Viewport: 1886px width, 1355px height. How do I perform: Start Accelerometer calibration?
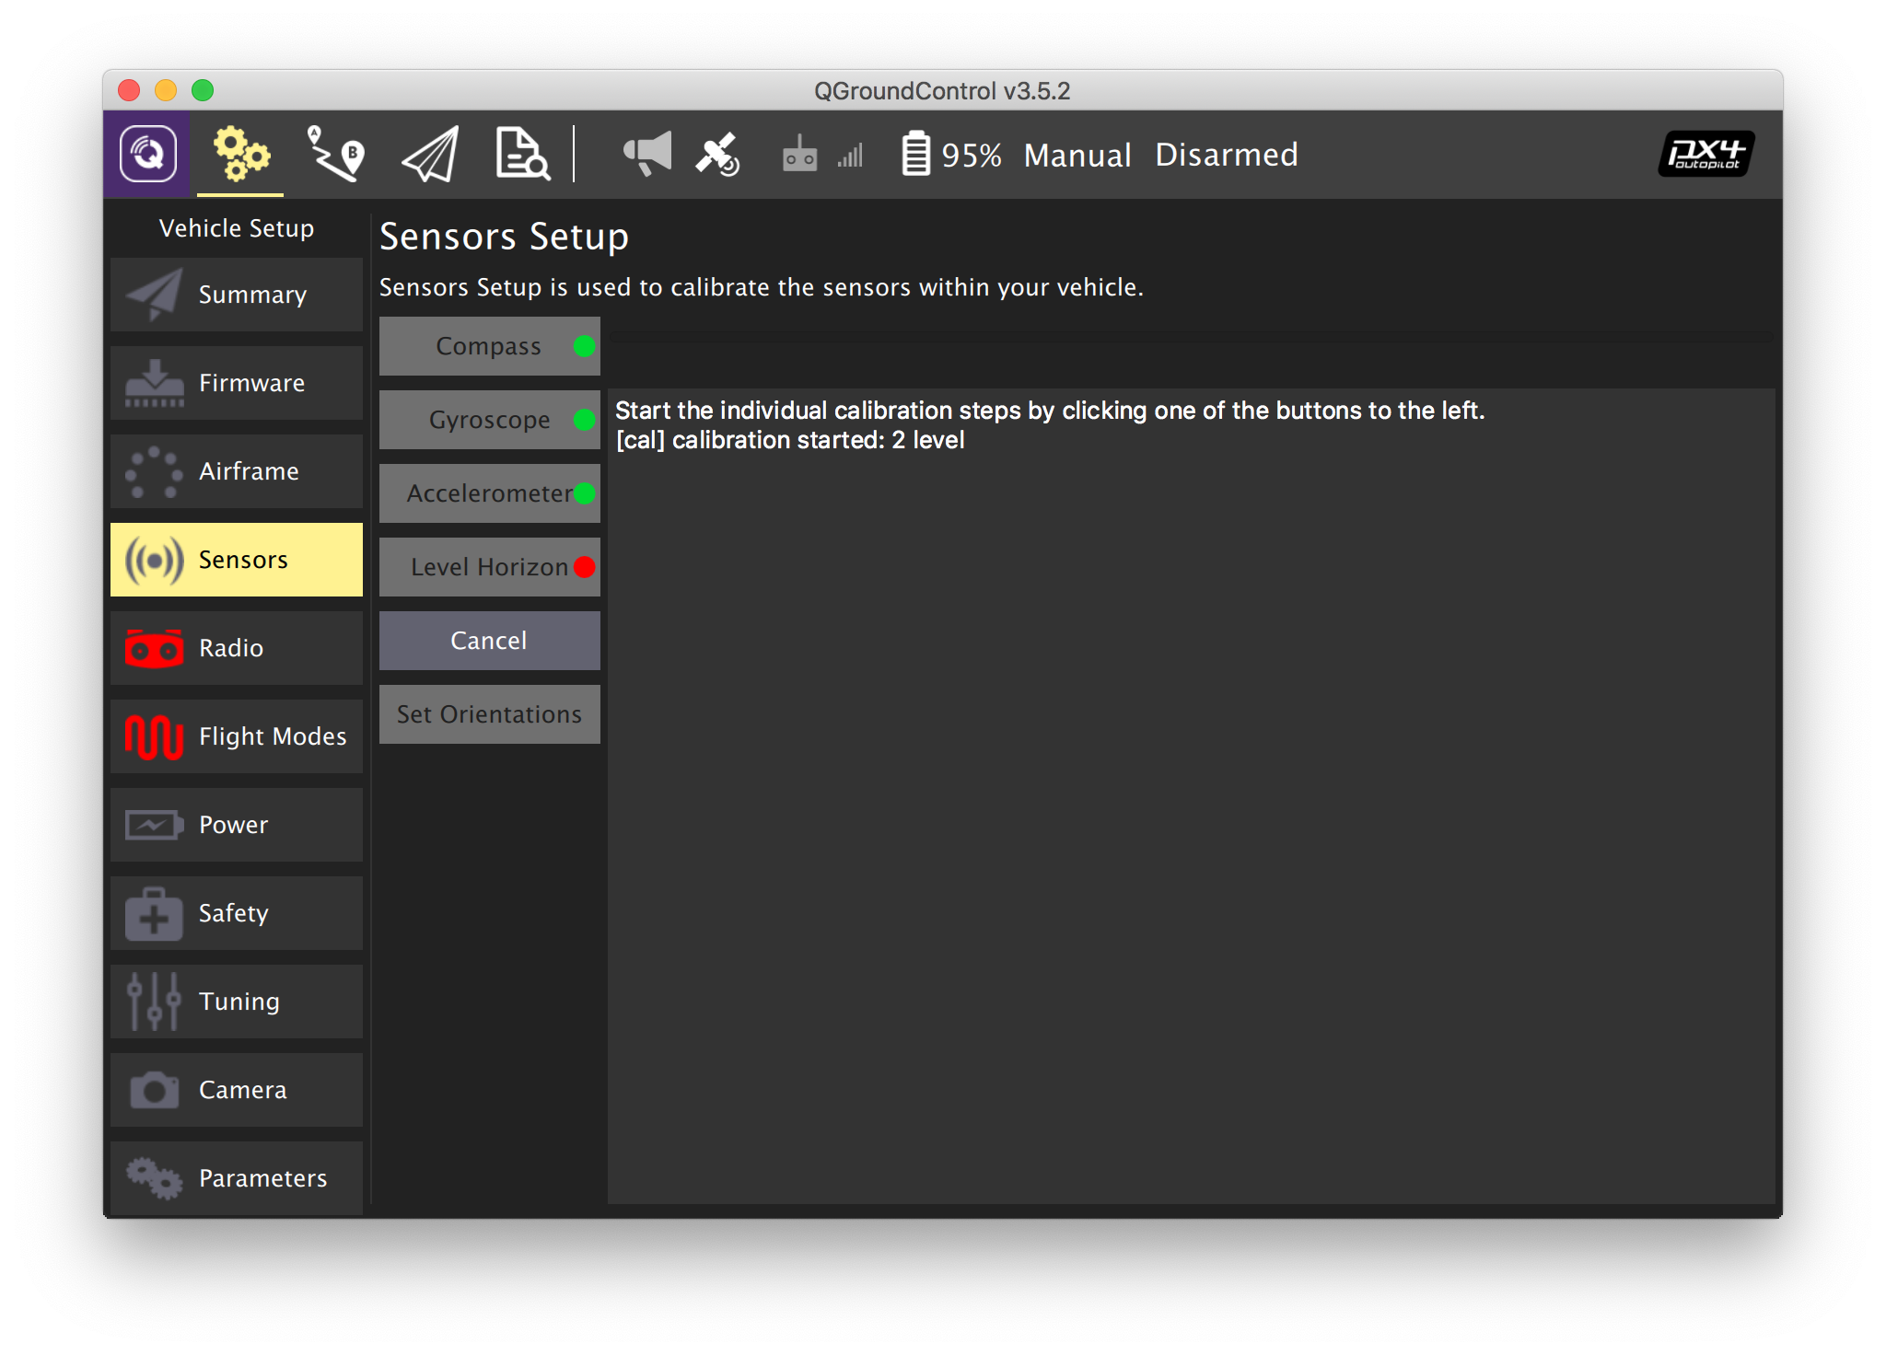point(490,493)
